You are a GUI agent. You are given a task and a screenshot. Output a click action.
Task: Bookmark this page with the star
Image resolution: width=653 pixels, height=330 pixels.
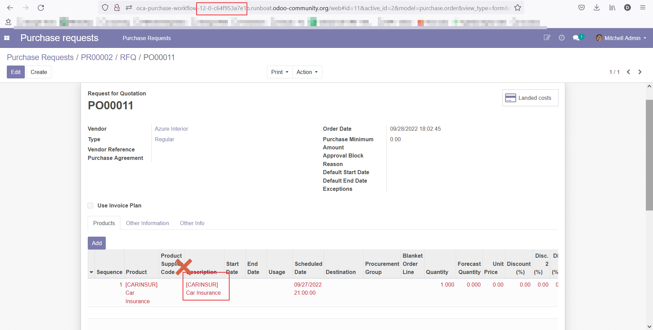click(518, 7)
